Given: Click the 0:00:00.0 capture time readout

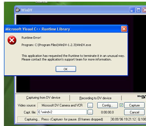Looking at the screenshot, I should pyautogui.click(x=107, y=112).
